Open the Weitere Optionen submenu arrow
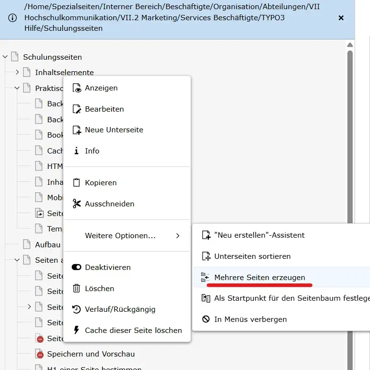 [x=178, y=236]
